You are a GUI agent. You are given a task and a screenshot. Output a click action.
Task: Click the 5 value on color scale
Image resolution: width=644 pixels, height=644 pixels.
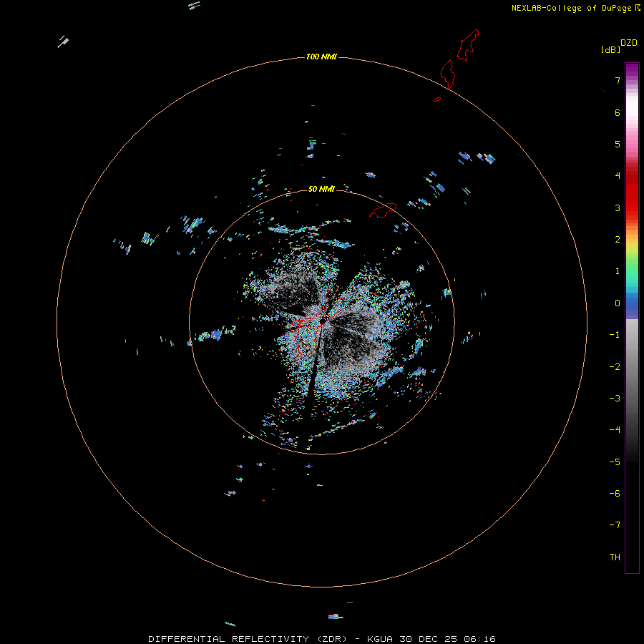point(618,144)
